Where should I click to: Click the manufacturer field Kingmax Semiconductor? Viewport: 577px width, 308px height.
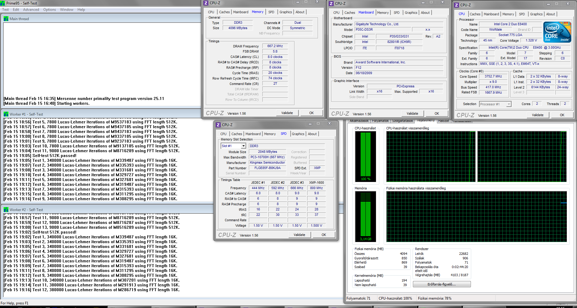tap(267, 163)
